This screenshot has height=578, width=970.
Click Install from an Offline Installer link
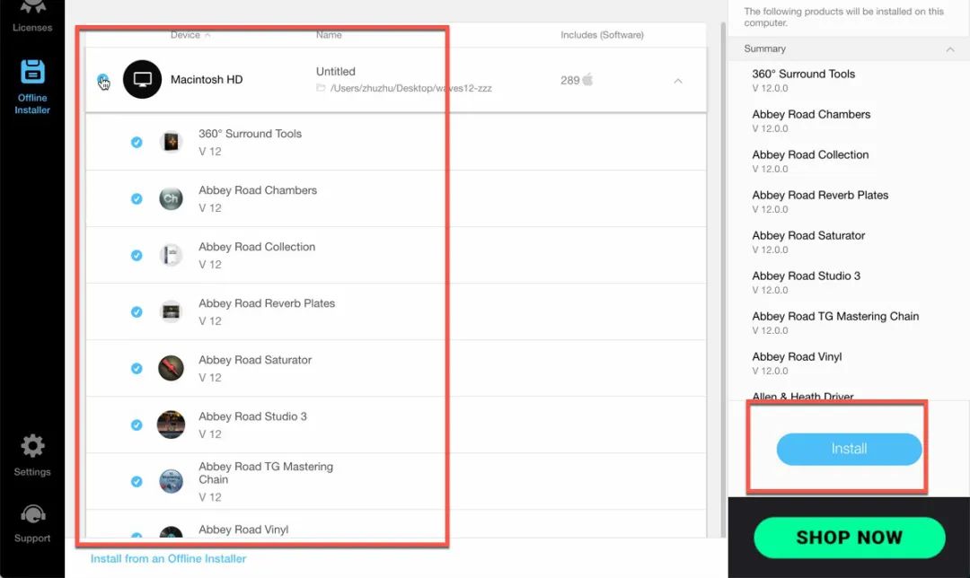(168, 558)
